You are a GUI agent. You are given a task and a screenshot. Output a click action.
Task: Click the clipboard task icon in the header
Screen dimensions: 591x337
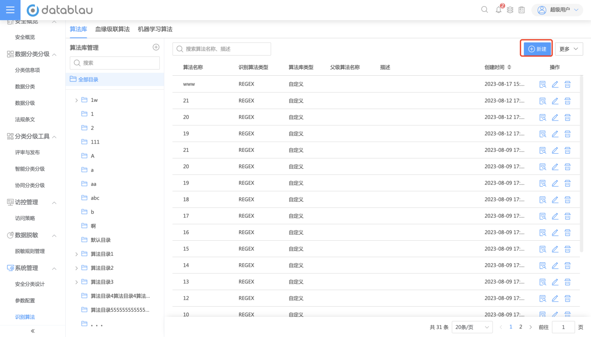[x=522, y=10]
